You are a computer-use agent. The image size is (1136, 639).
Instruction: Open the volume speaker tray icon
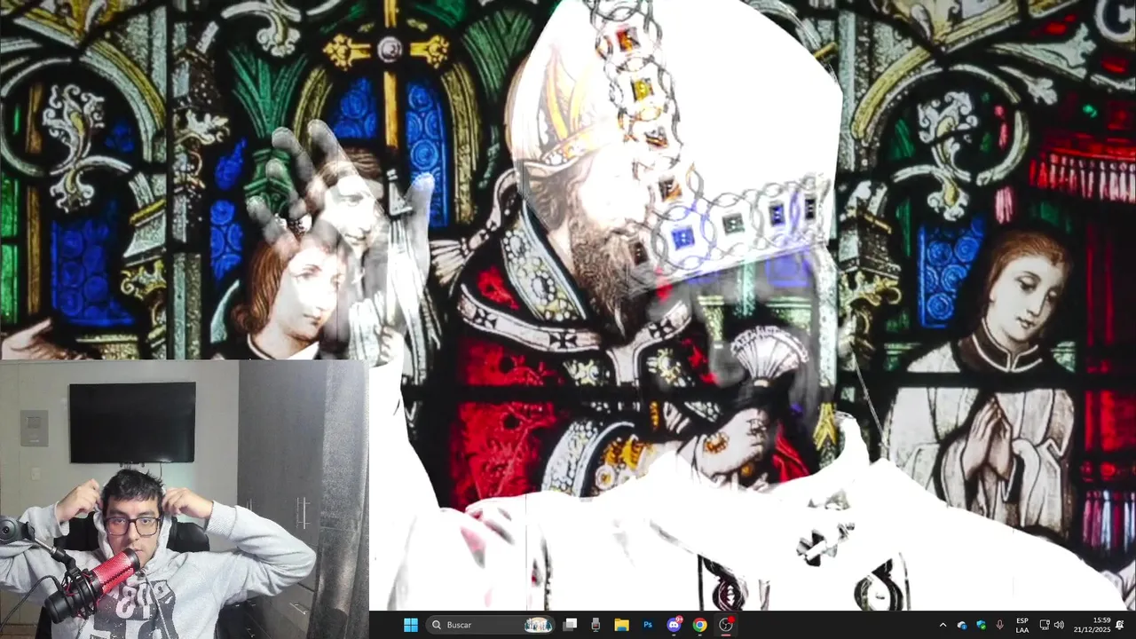click(1059, 625)
